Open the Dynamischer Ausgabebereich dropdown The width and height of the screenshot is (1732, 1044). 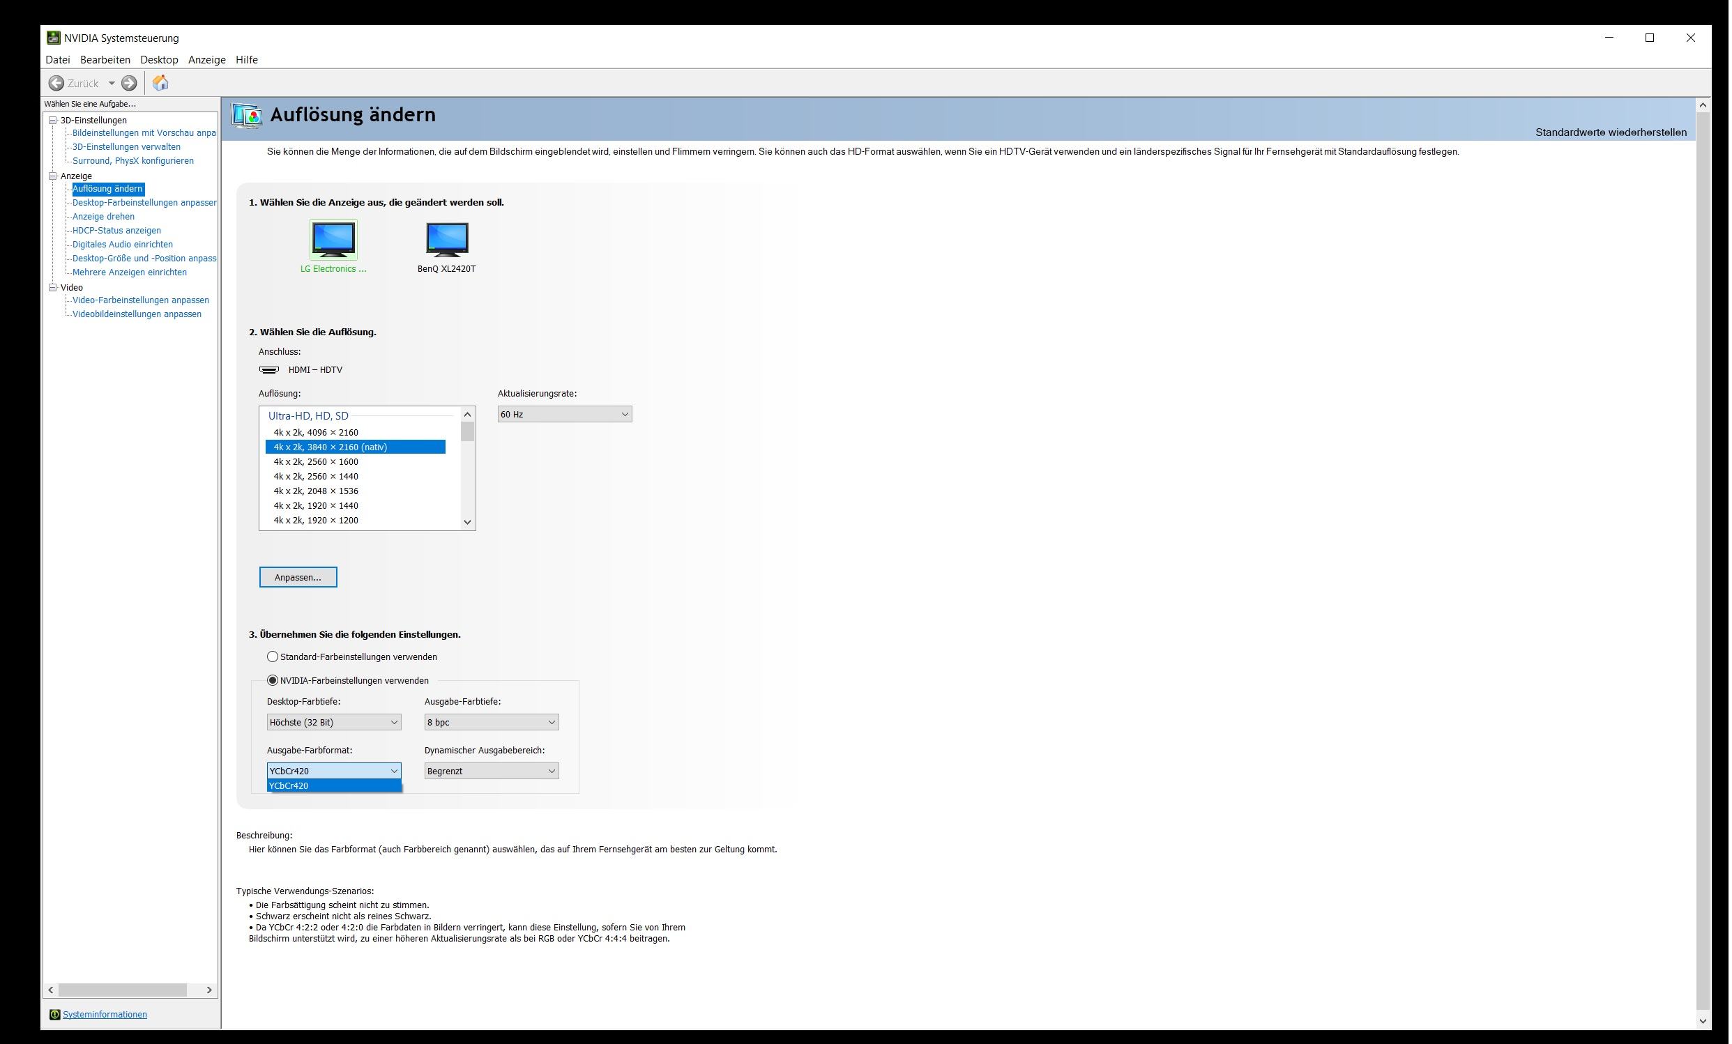[492, 771]
